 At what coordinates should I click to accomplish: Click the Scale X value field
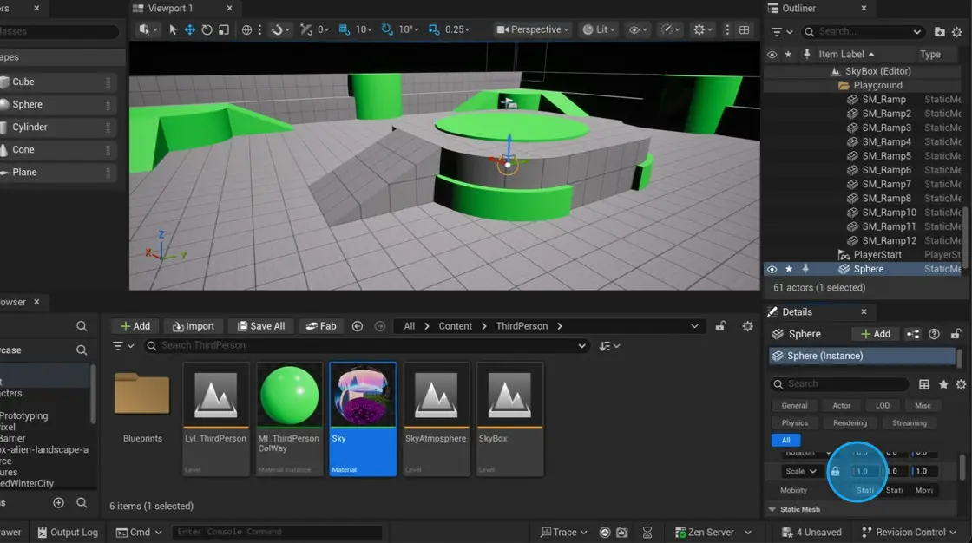click(864, 471)
